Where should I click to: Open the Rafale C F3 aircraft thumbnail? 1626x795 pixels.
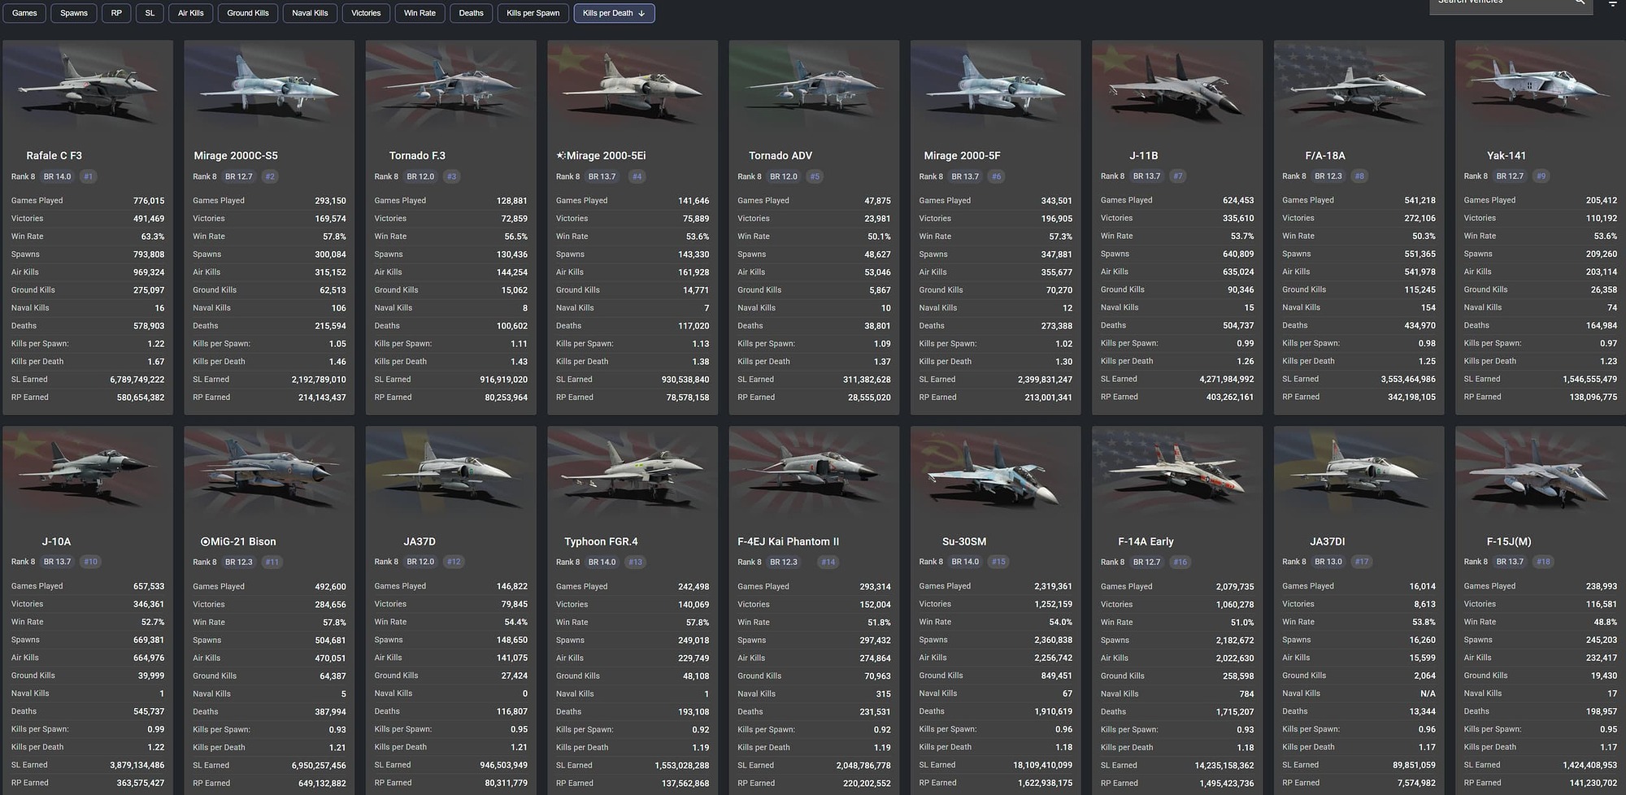87,89
